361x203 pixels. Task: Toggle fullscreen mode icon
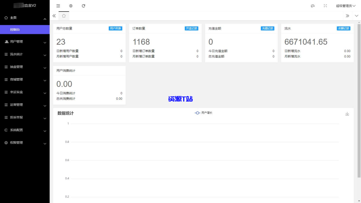tap(325, 6)
